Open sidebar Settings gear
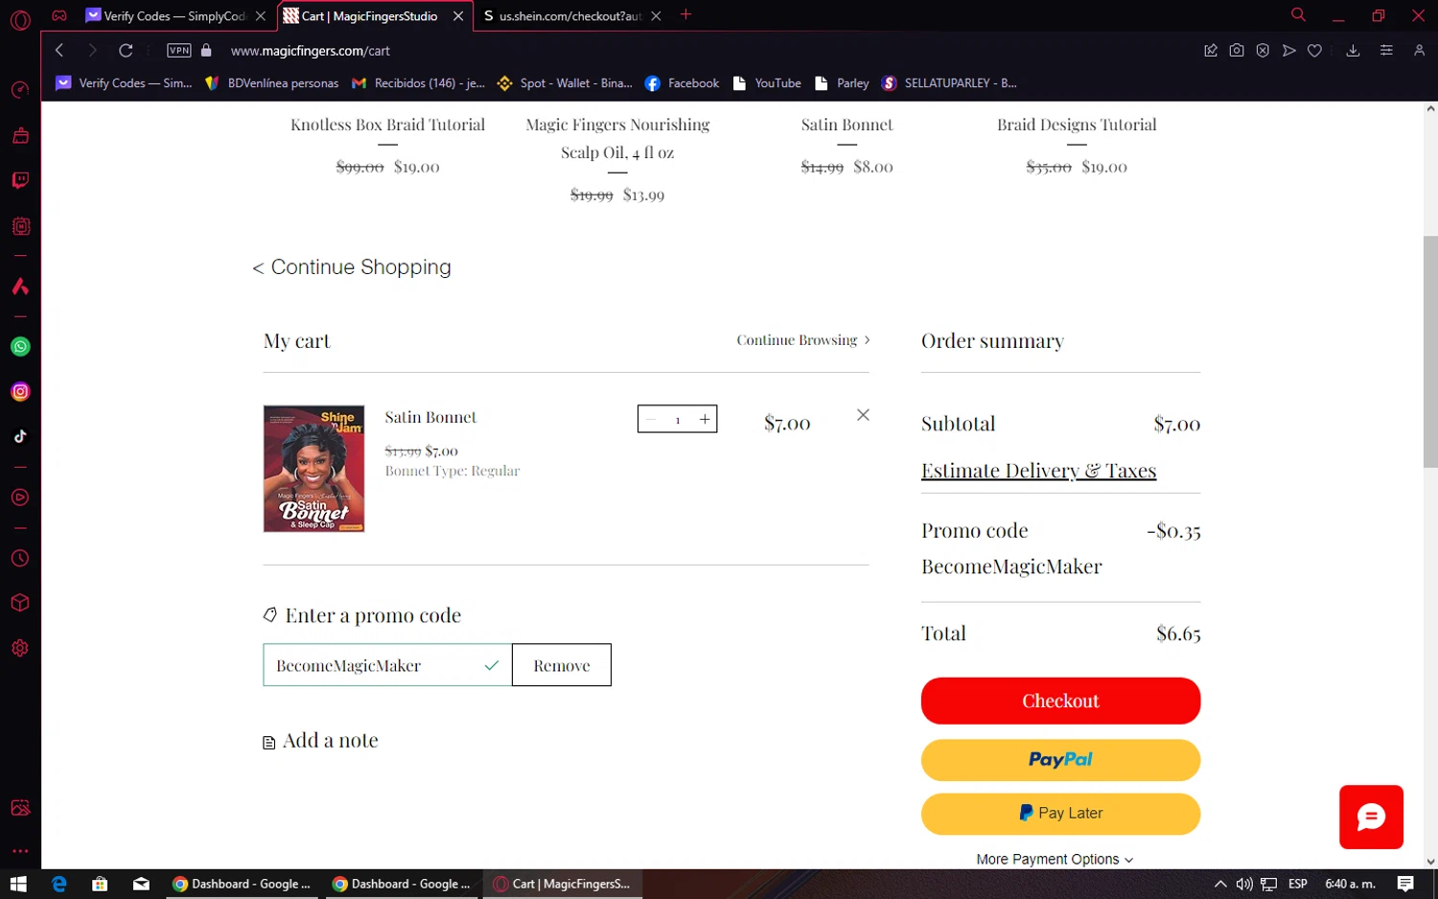The image size is (1438, 899). pyautogui.click(x=20, y=648)
